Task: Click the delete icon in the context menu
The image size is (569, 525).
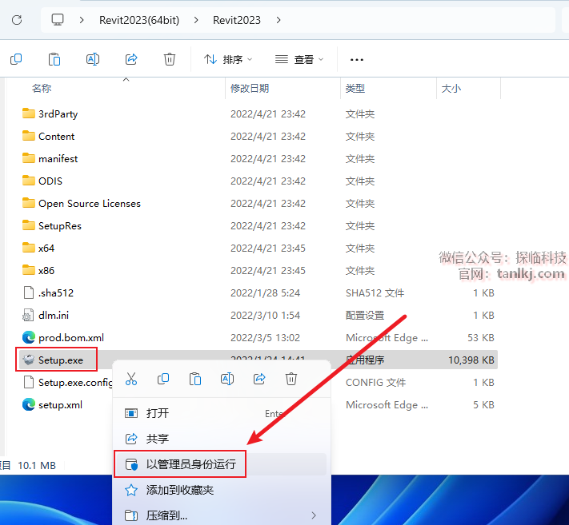Action: point(291,378)
